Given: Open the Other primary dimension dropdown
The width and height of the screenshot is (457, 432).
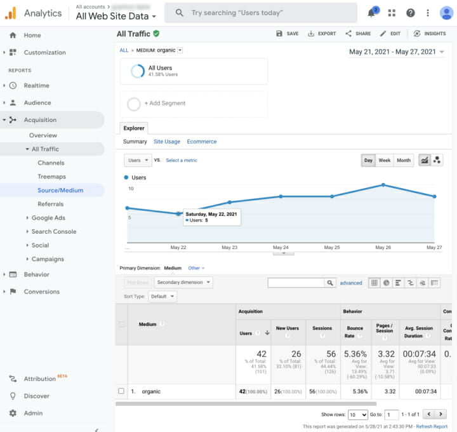Looking at the screenshot, I should coord(196,268).
